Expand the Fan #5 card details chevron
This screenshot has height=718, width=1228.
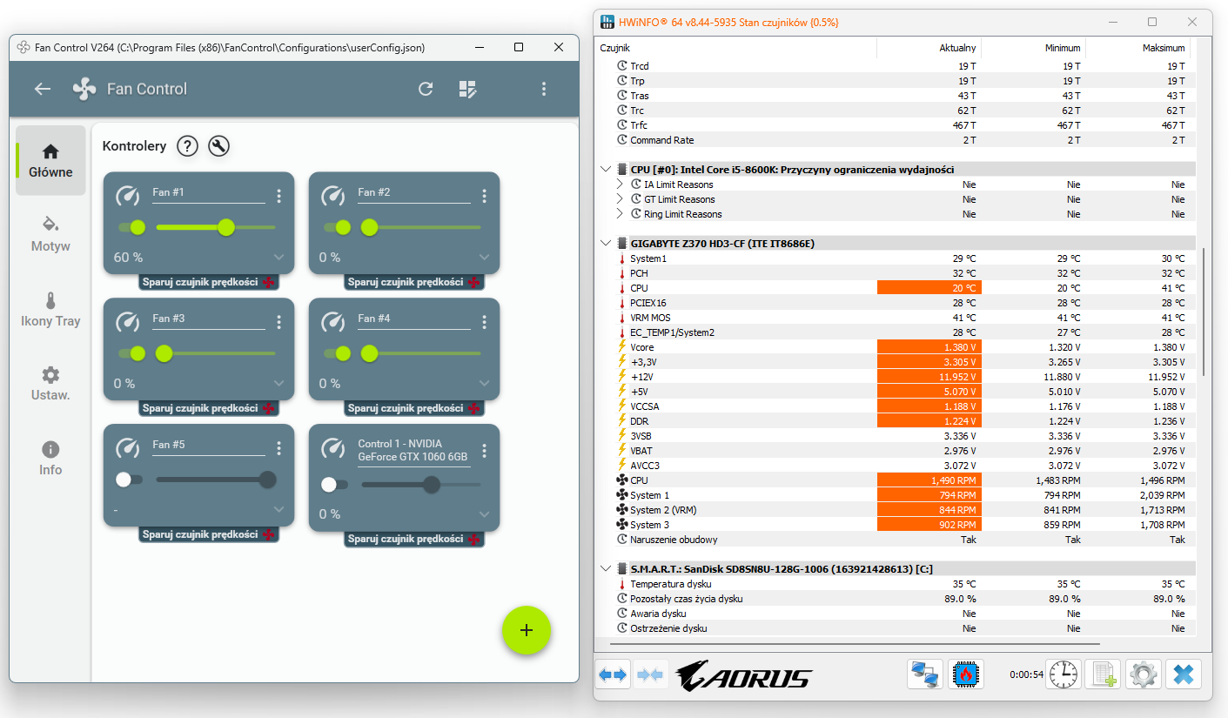pos(279,509)
